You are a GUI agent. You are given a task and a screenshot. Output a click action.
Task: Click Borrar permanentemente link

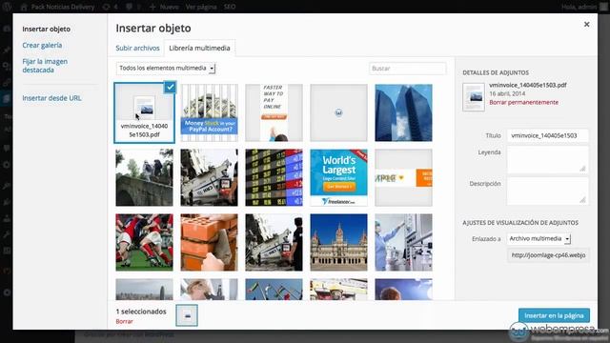point(523,102)
